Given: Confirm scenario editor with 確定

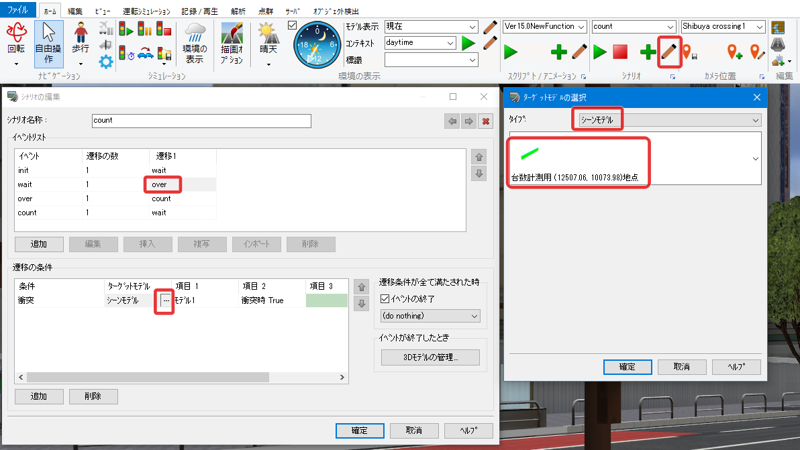Looking at the screenshot, I should coord(360,431).
